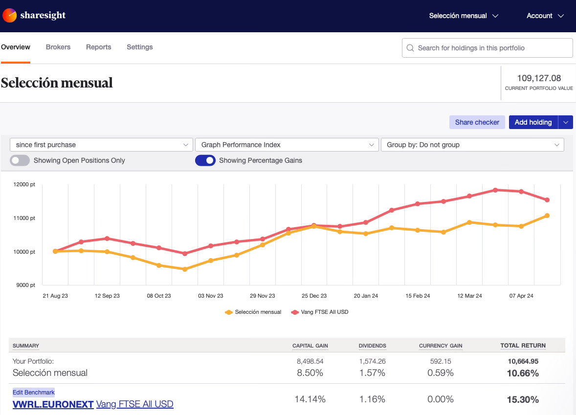
Task: Click the Share checker button
Action: tap(477, 122)
